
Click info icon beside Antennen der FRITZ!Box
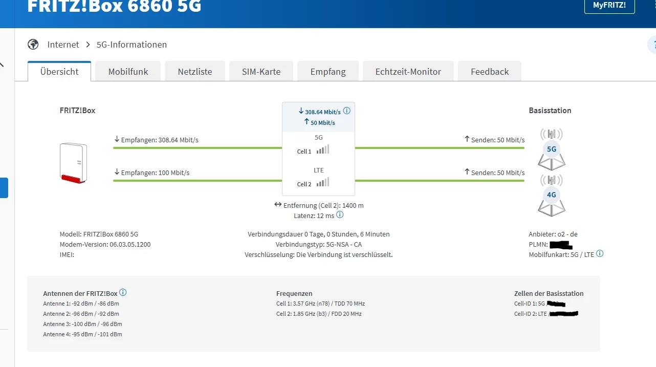(123, 293)
